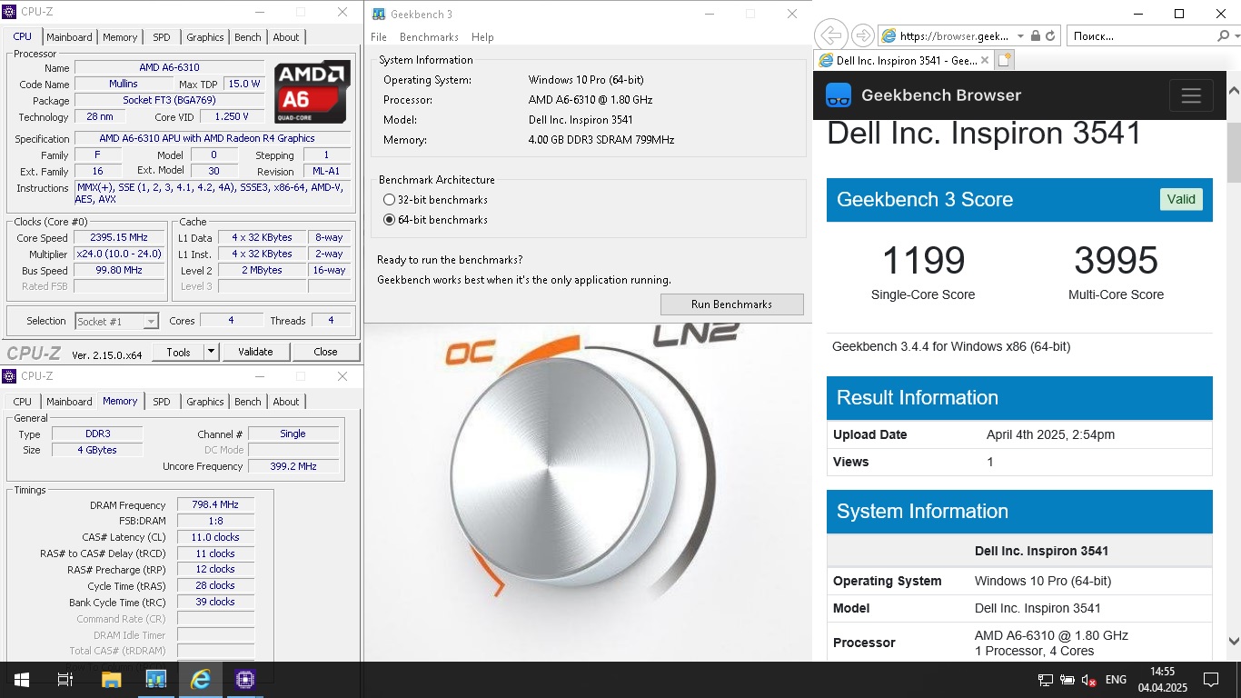Open File Explorer from the taskbar
Image resolution: width=1241 pixels, height=698 pixels.
[111, 680]
